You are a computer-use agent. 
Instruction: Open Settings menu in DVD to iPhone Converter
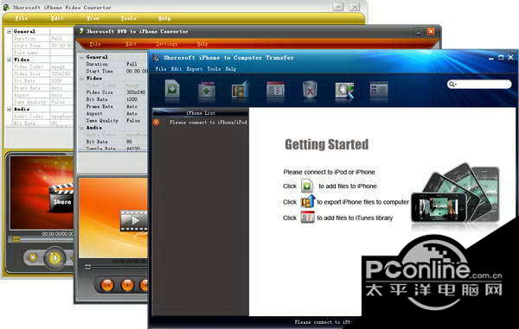pos(166,44)
